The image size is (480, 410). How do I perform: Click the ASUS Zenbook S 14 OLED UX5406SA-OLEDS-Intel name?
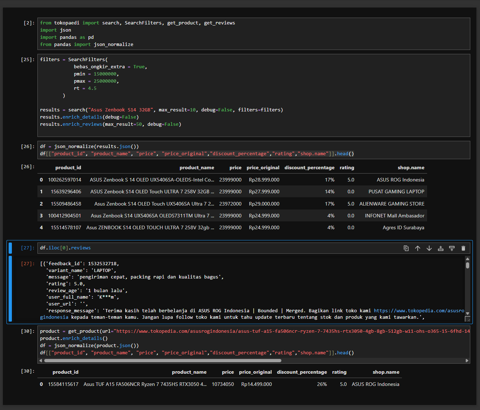tap(152, 180)
